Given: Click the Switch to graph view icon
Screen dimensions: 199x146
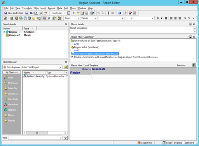Looking at the screenshot, I should pyautogui.click(x=194, y=65).
